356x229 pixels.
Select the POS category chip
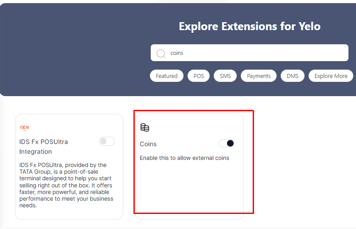pos(199,76)
